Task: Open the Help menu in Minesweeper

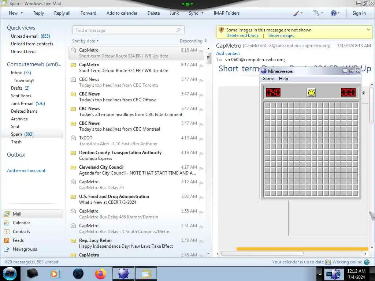Action: [283, 79]
